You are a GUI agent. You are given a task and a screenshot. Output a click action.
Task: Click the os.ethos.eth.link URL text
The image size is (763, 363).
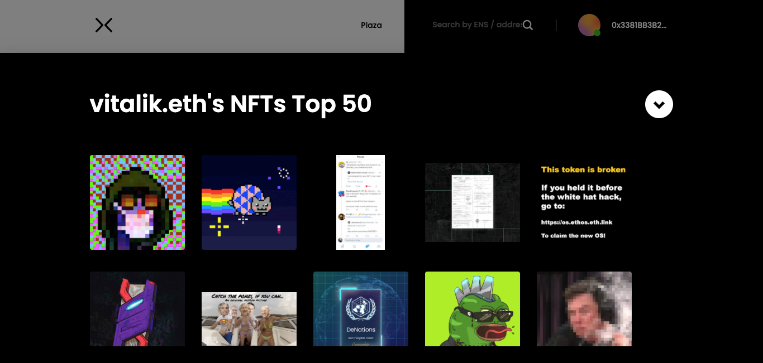tap(576, 222)
